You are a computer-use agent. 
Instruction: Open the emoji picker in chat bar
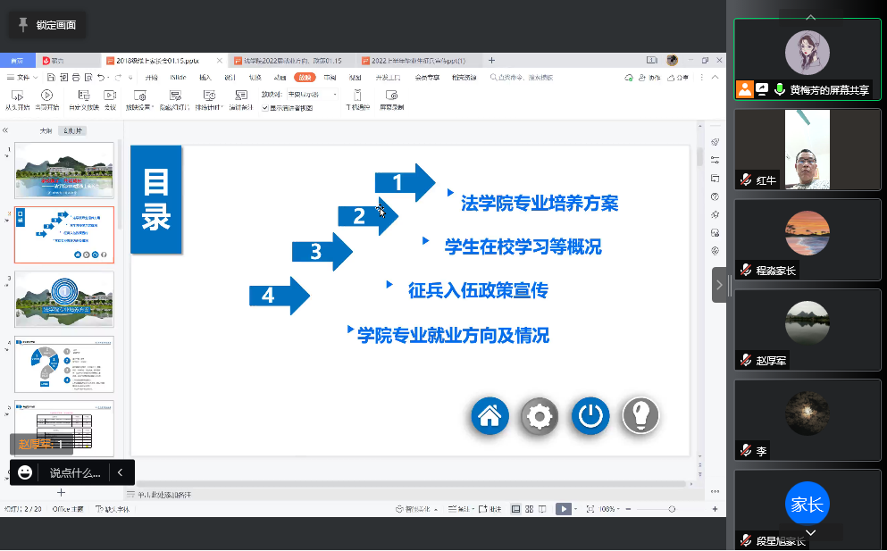coord(25,472)
